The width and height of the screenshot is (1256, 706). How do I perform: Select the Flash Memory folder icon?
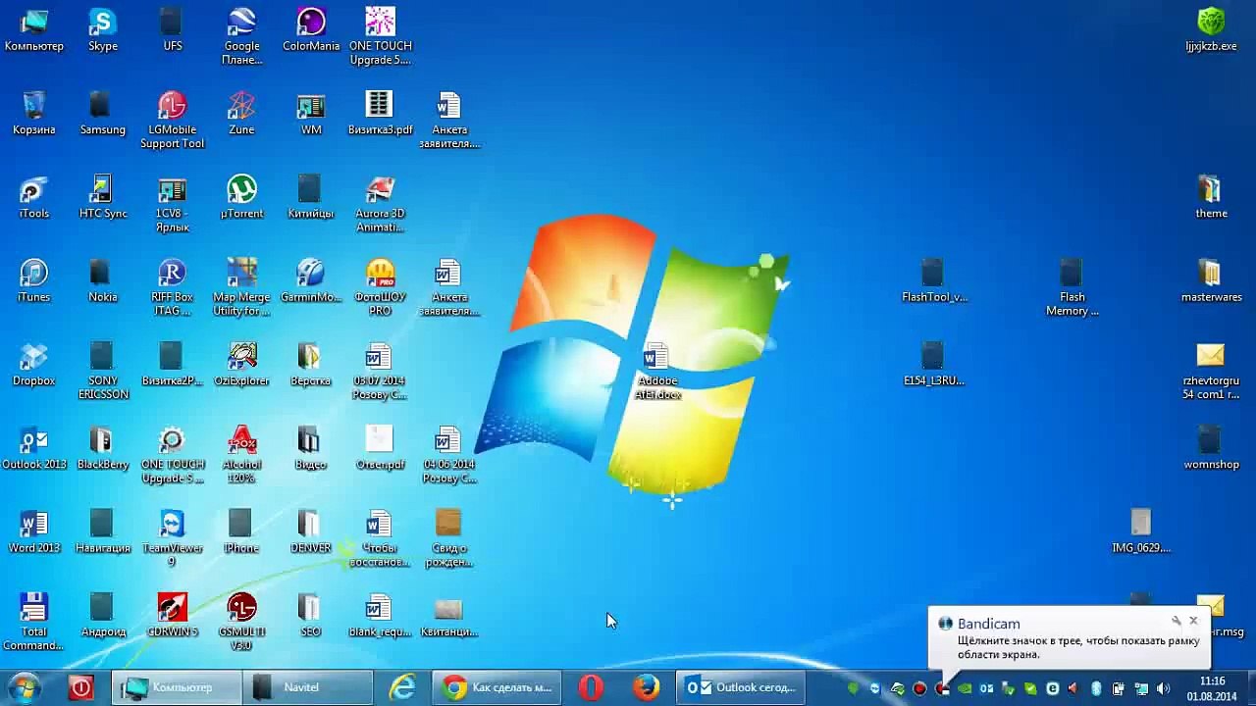pyautogui.click(x=1072, y=287)
